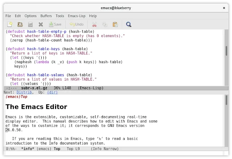Open the File menu

tap(8, 16)
